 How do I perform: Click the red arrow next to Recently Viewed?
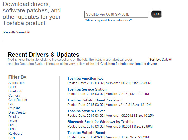(28, 32)
